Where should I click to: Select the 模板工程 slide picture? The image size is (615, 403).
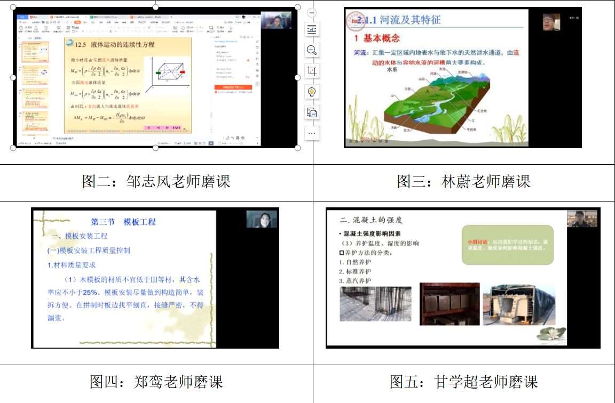coord(155,278)
